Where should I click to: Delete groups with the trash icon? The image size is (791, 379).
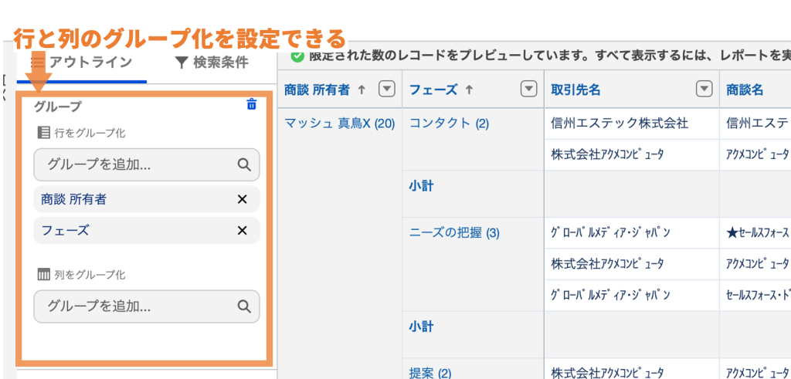pyautogui.click(x=251, y=105)
